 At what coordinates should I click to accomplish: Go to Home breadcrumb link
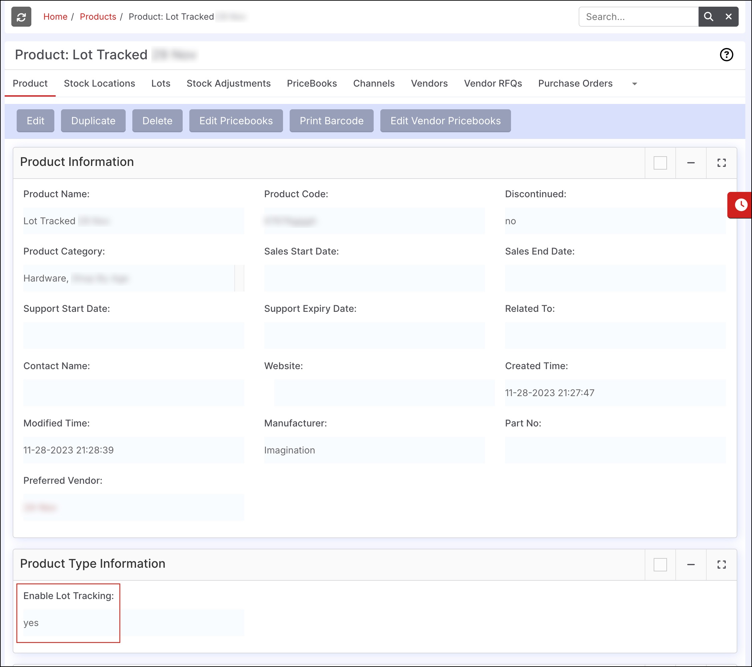click(55, 17)
